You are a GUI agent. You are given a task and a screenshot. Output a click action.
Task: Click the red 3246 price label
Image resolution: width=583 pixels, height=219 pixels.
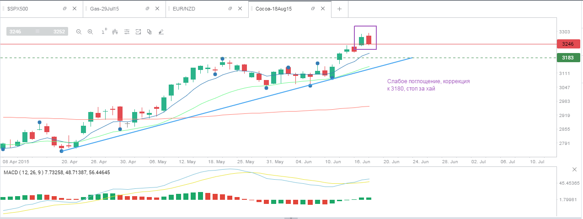(568, 44)
